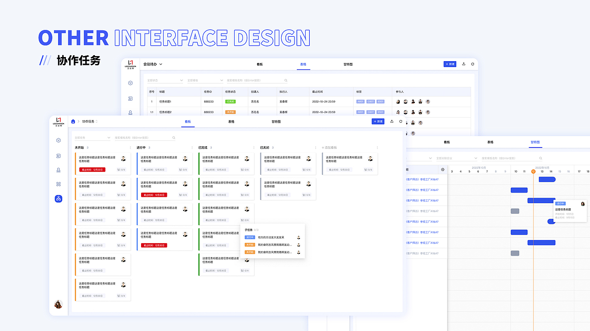Click 添加看板 to add a column

pyautogui.click(x=329, y=148)
